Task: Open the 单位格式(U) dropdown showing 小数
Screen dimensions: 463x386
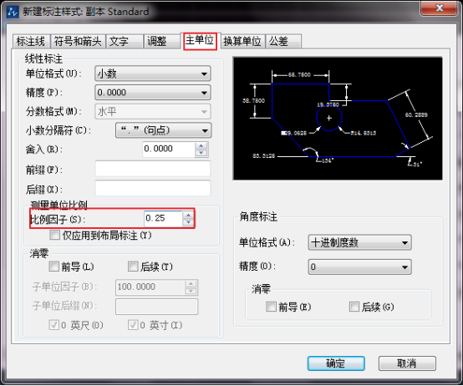Action: coord(153,74)
